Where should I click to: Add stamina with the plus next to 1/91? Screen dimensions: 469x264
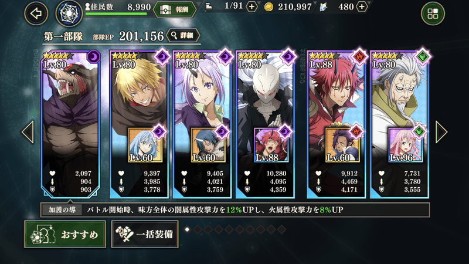tap(252, 6)
